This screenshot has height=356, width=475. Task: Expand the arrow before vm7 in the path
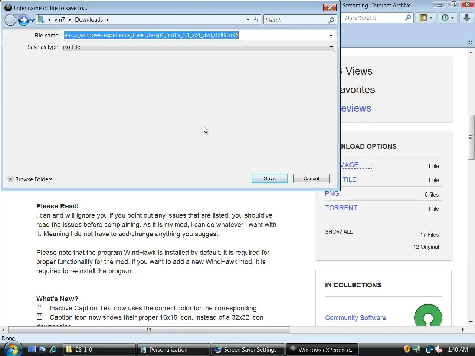tap(49, 20)
